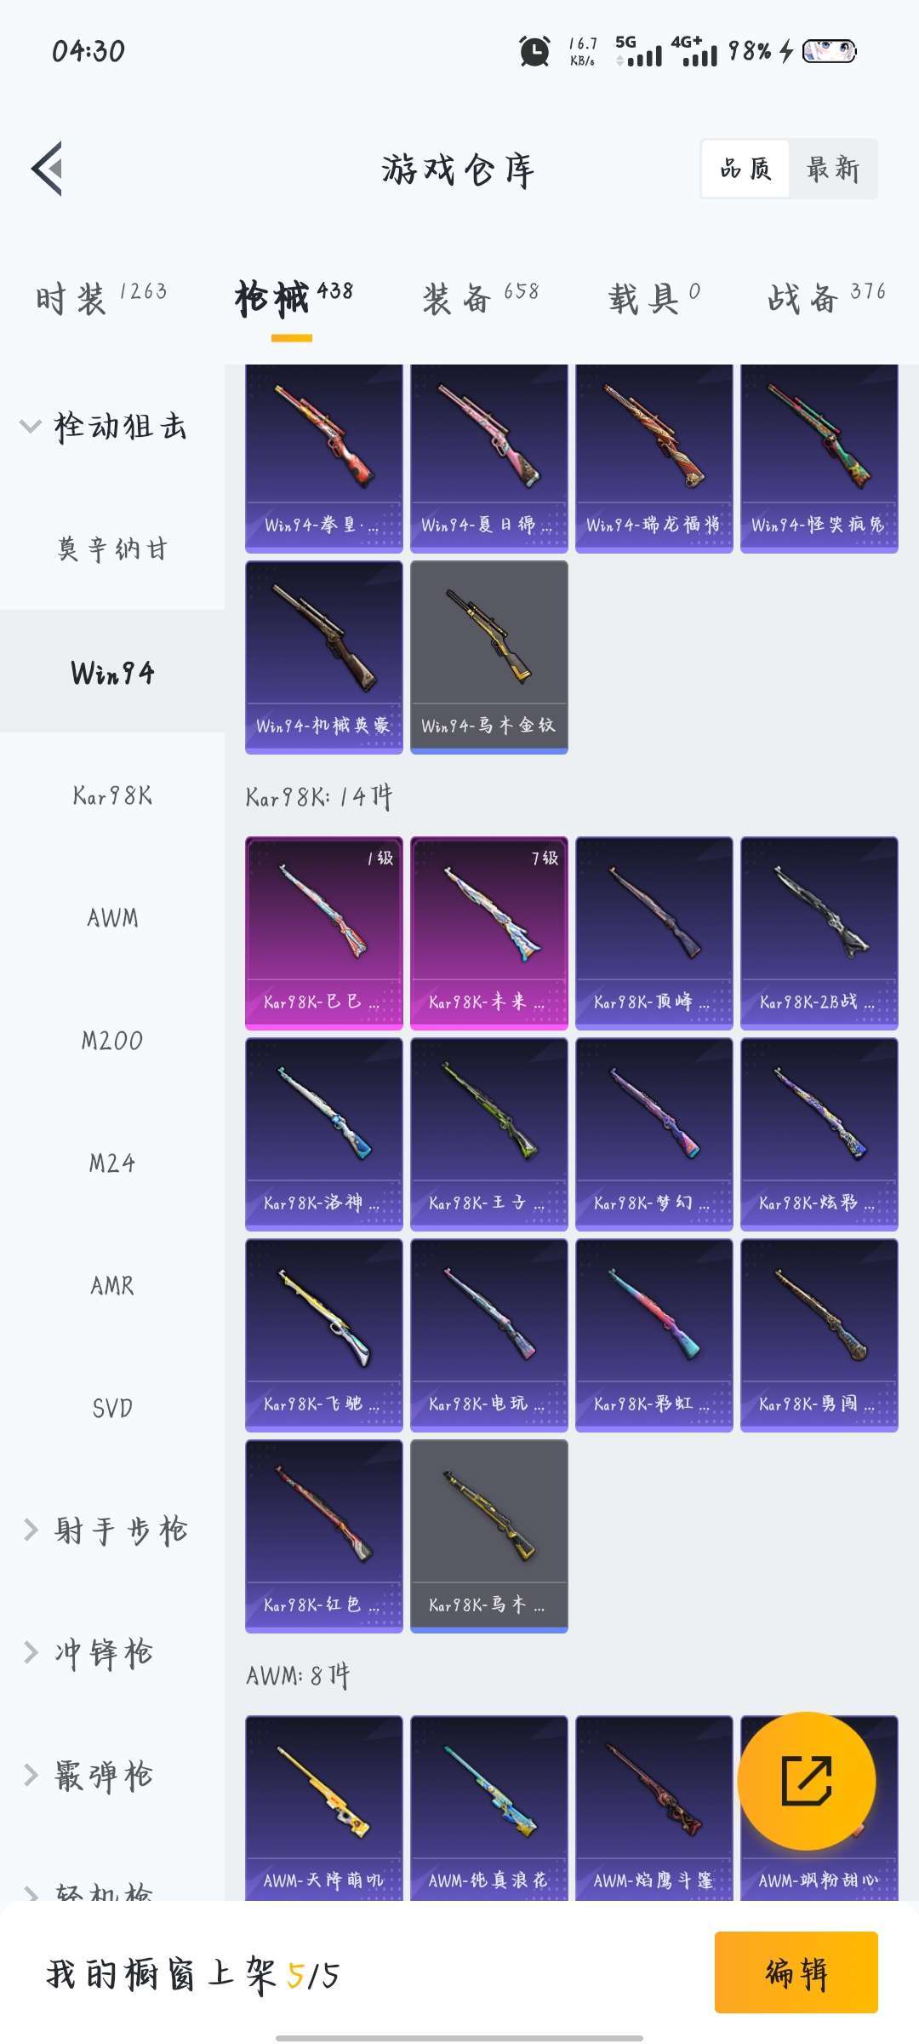The image size is (919, 2044).
Task: Open the 战备 tab
Action: pos(826,298)
